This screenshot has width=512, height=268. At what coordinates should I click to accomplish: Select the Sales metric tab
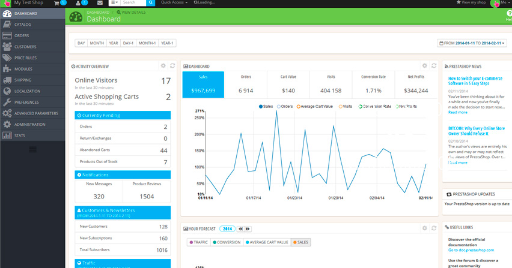pos(203,85)
